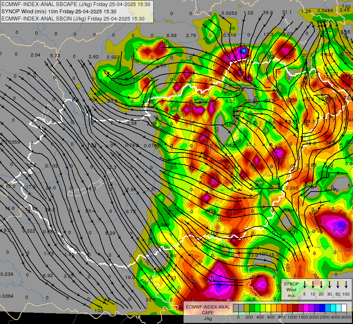Click the map value 2.58
Viewport: 353px width, 324px height.
(x=132, y=123)
